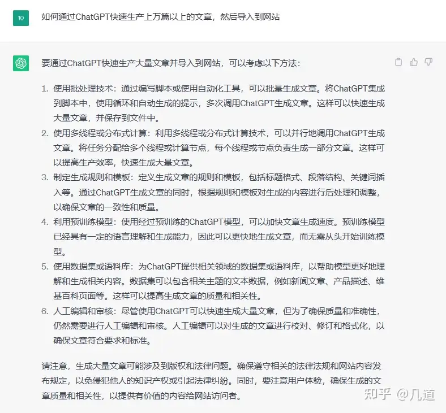The width and height of the screenshot is (446, 413).
Task: Select list item 1 使用批处理技术
Action: click(x=213, y=103)
